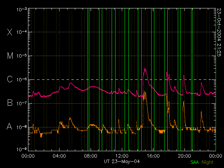Click the B flare class label
The width and height of the screenshot is (224, 168).
[10, 103]
